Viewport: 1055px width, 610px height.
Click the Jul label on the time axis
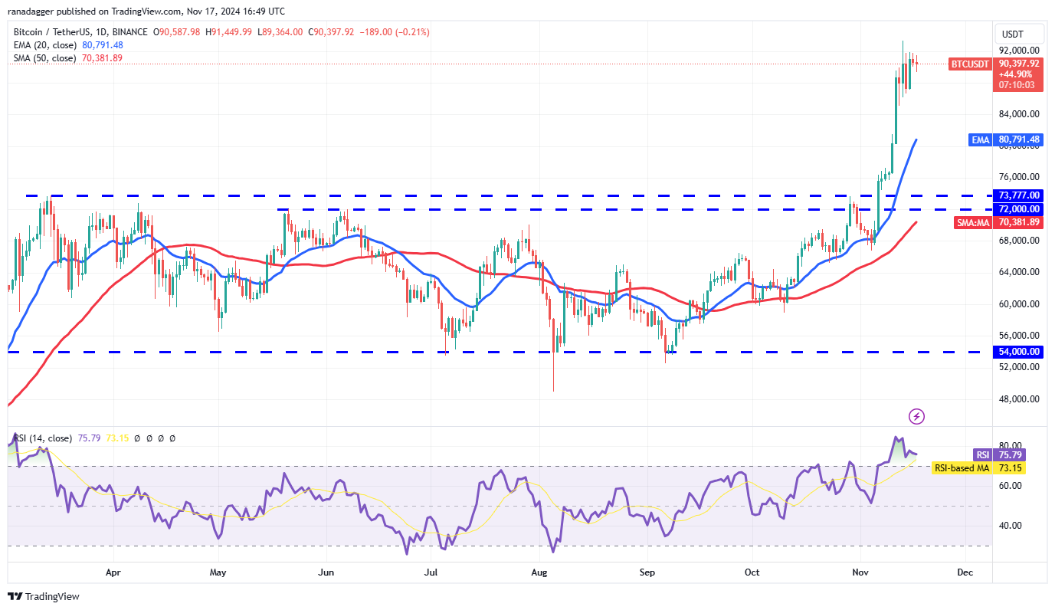[431, 572]
